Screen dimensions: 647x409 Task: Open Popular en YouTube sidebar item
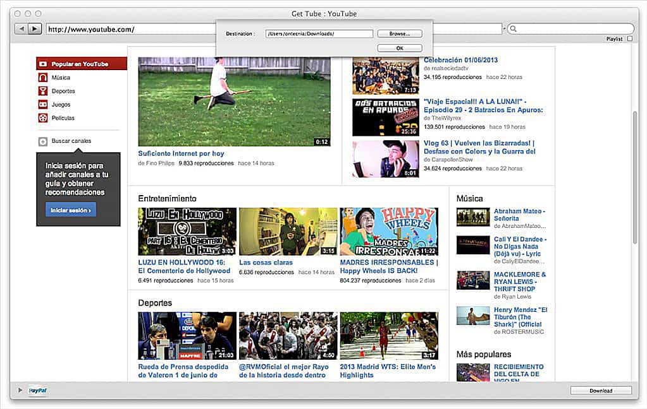82,64
